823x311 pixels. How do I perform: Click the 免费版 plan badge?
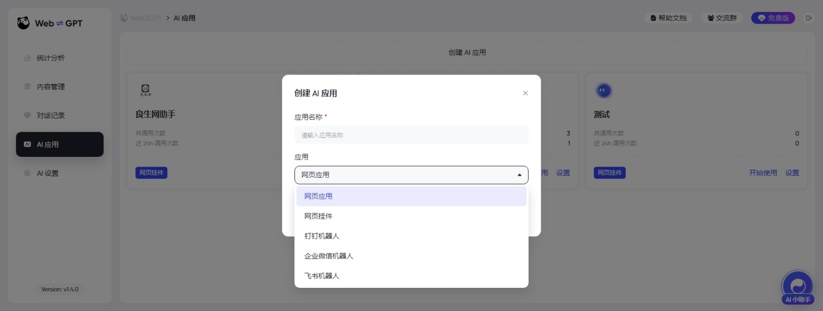[x=773, y=18]
